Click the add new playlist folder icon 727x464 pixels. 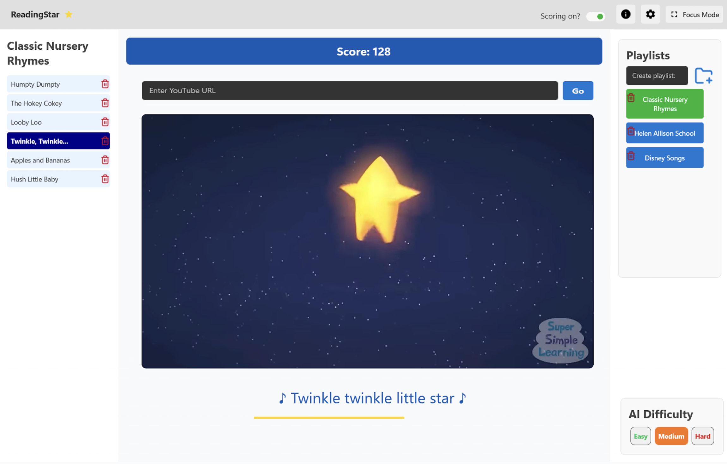(x=703, y=76)
